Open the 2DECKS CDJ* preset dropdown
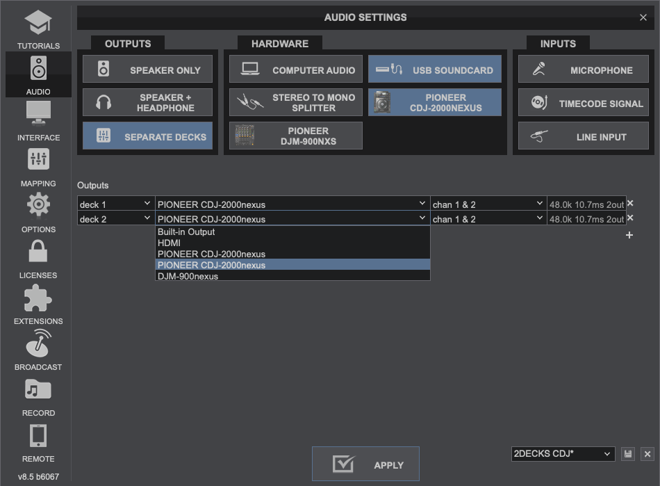 point(563,454)
